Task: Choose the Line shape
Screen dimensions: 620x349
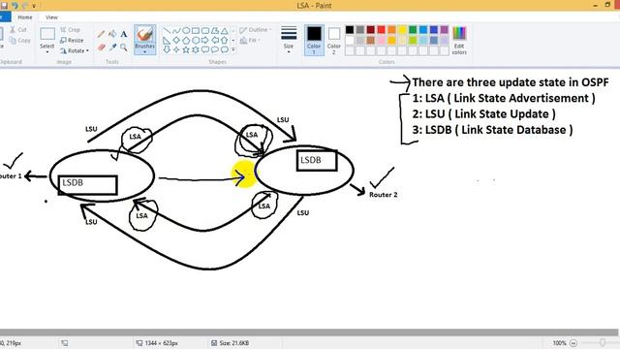Action: 167,30
